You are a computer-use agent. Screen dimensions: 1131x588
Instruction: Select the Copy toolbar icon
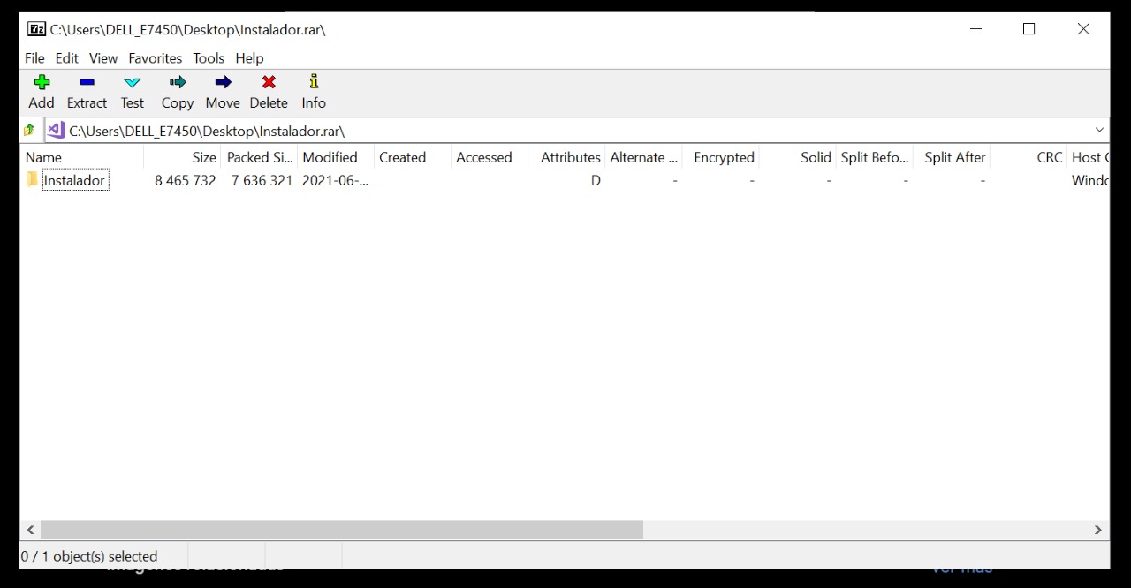[177, 91]
